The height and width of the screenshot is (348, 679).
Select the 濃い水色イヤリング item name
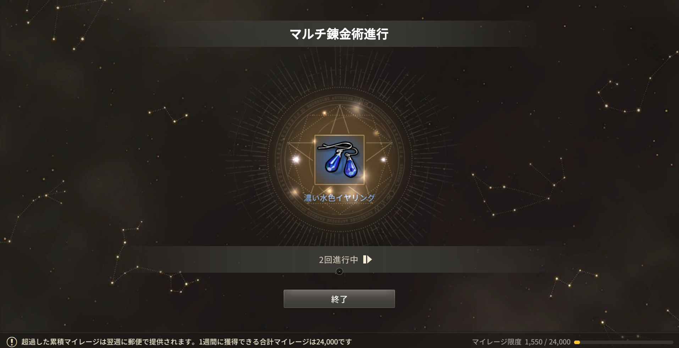(339, 198)
